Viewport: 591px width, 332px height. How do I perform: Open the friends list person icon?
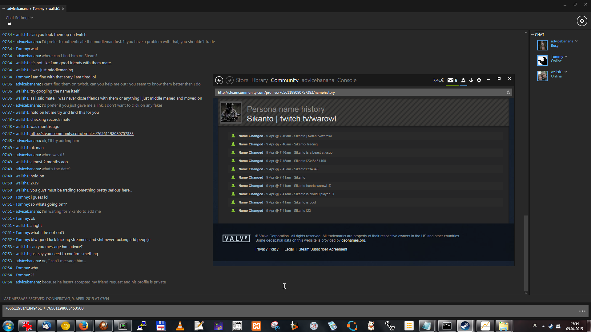click(463, 80)
